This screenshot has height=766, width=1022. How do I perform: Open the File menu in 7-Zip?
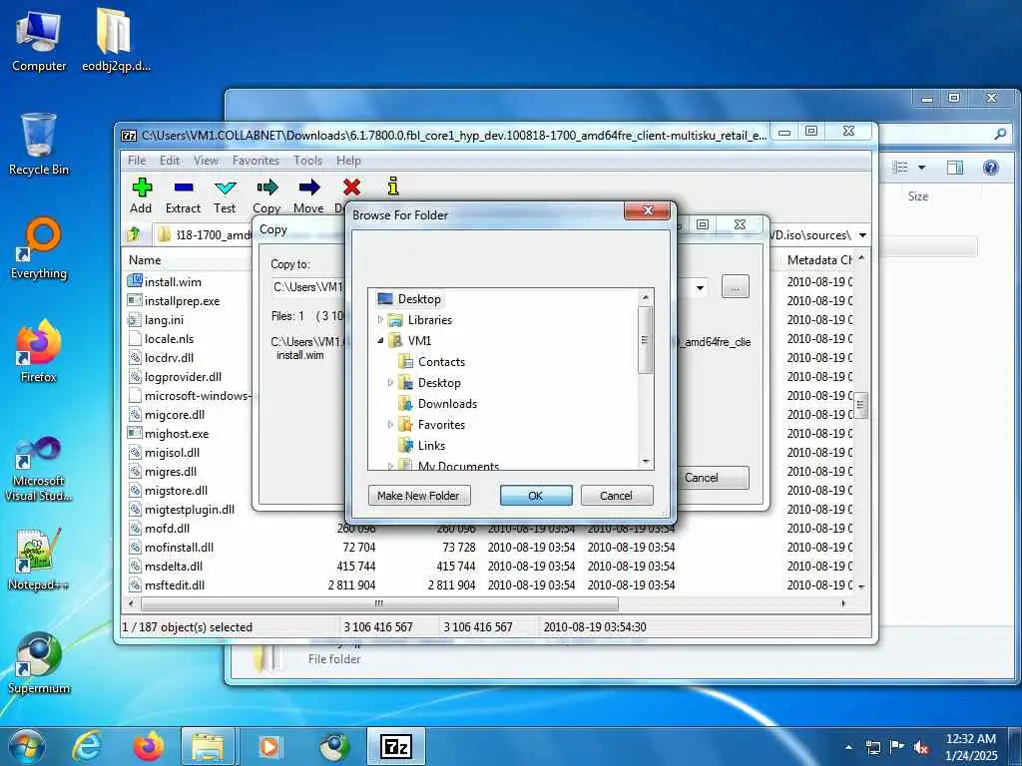137,161
